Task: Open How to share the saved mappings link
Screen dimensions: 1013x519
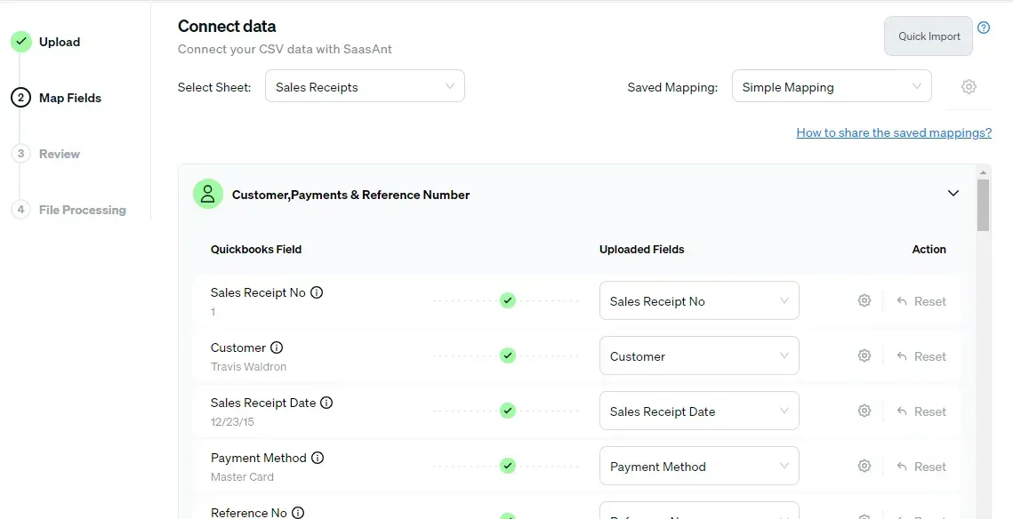Action: (894, 133)
